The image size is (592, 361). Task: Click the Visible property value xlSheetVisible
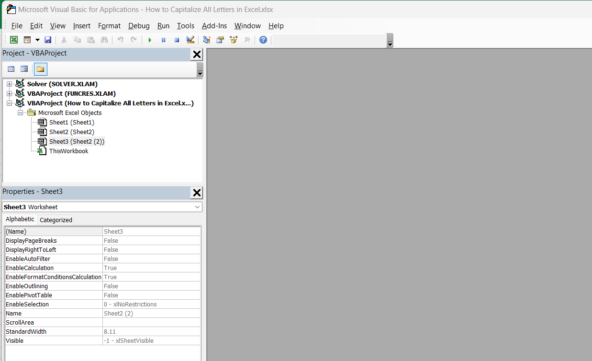[152, 341]
